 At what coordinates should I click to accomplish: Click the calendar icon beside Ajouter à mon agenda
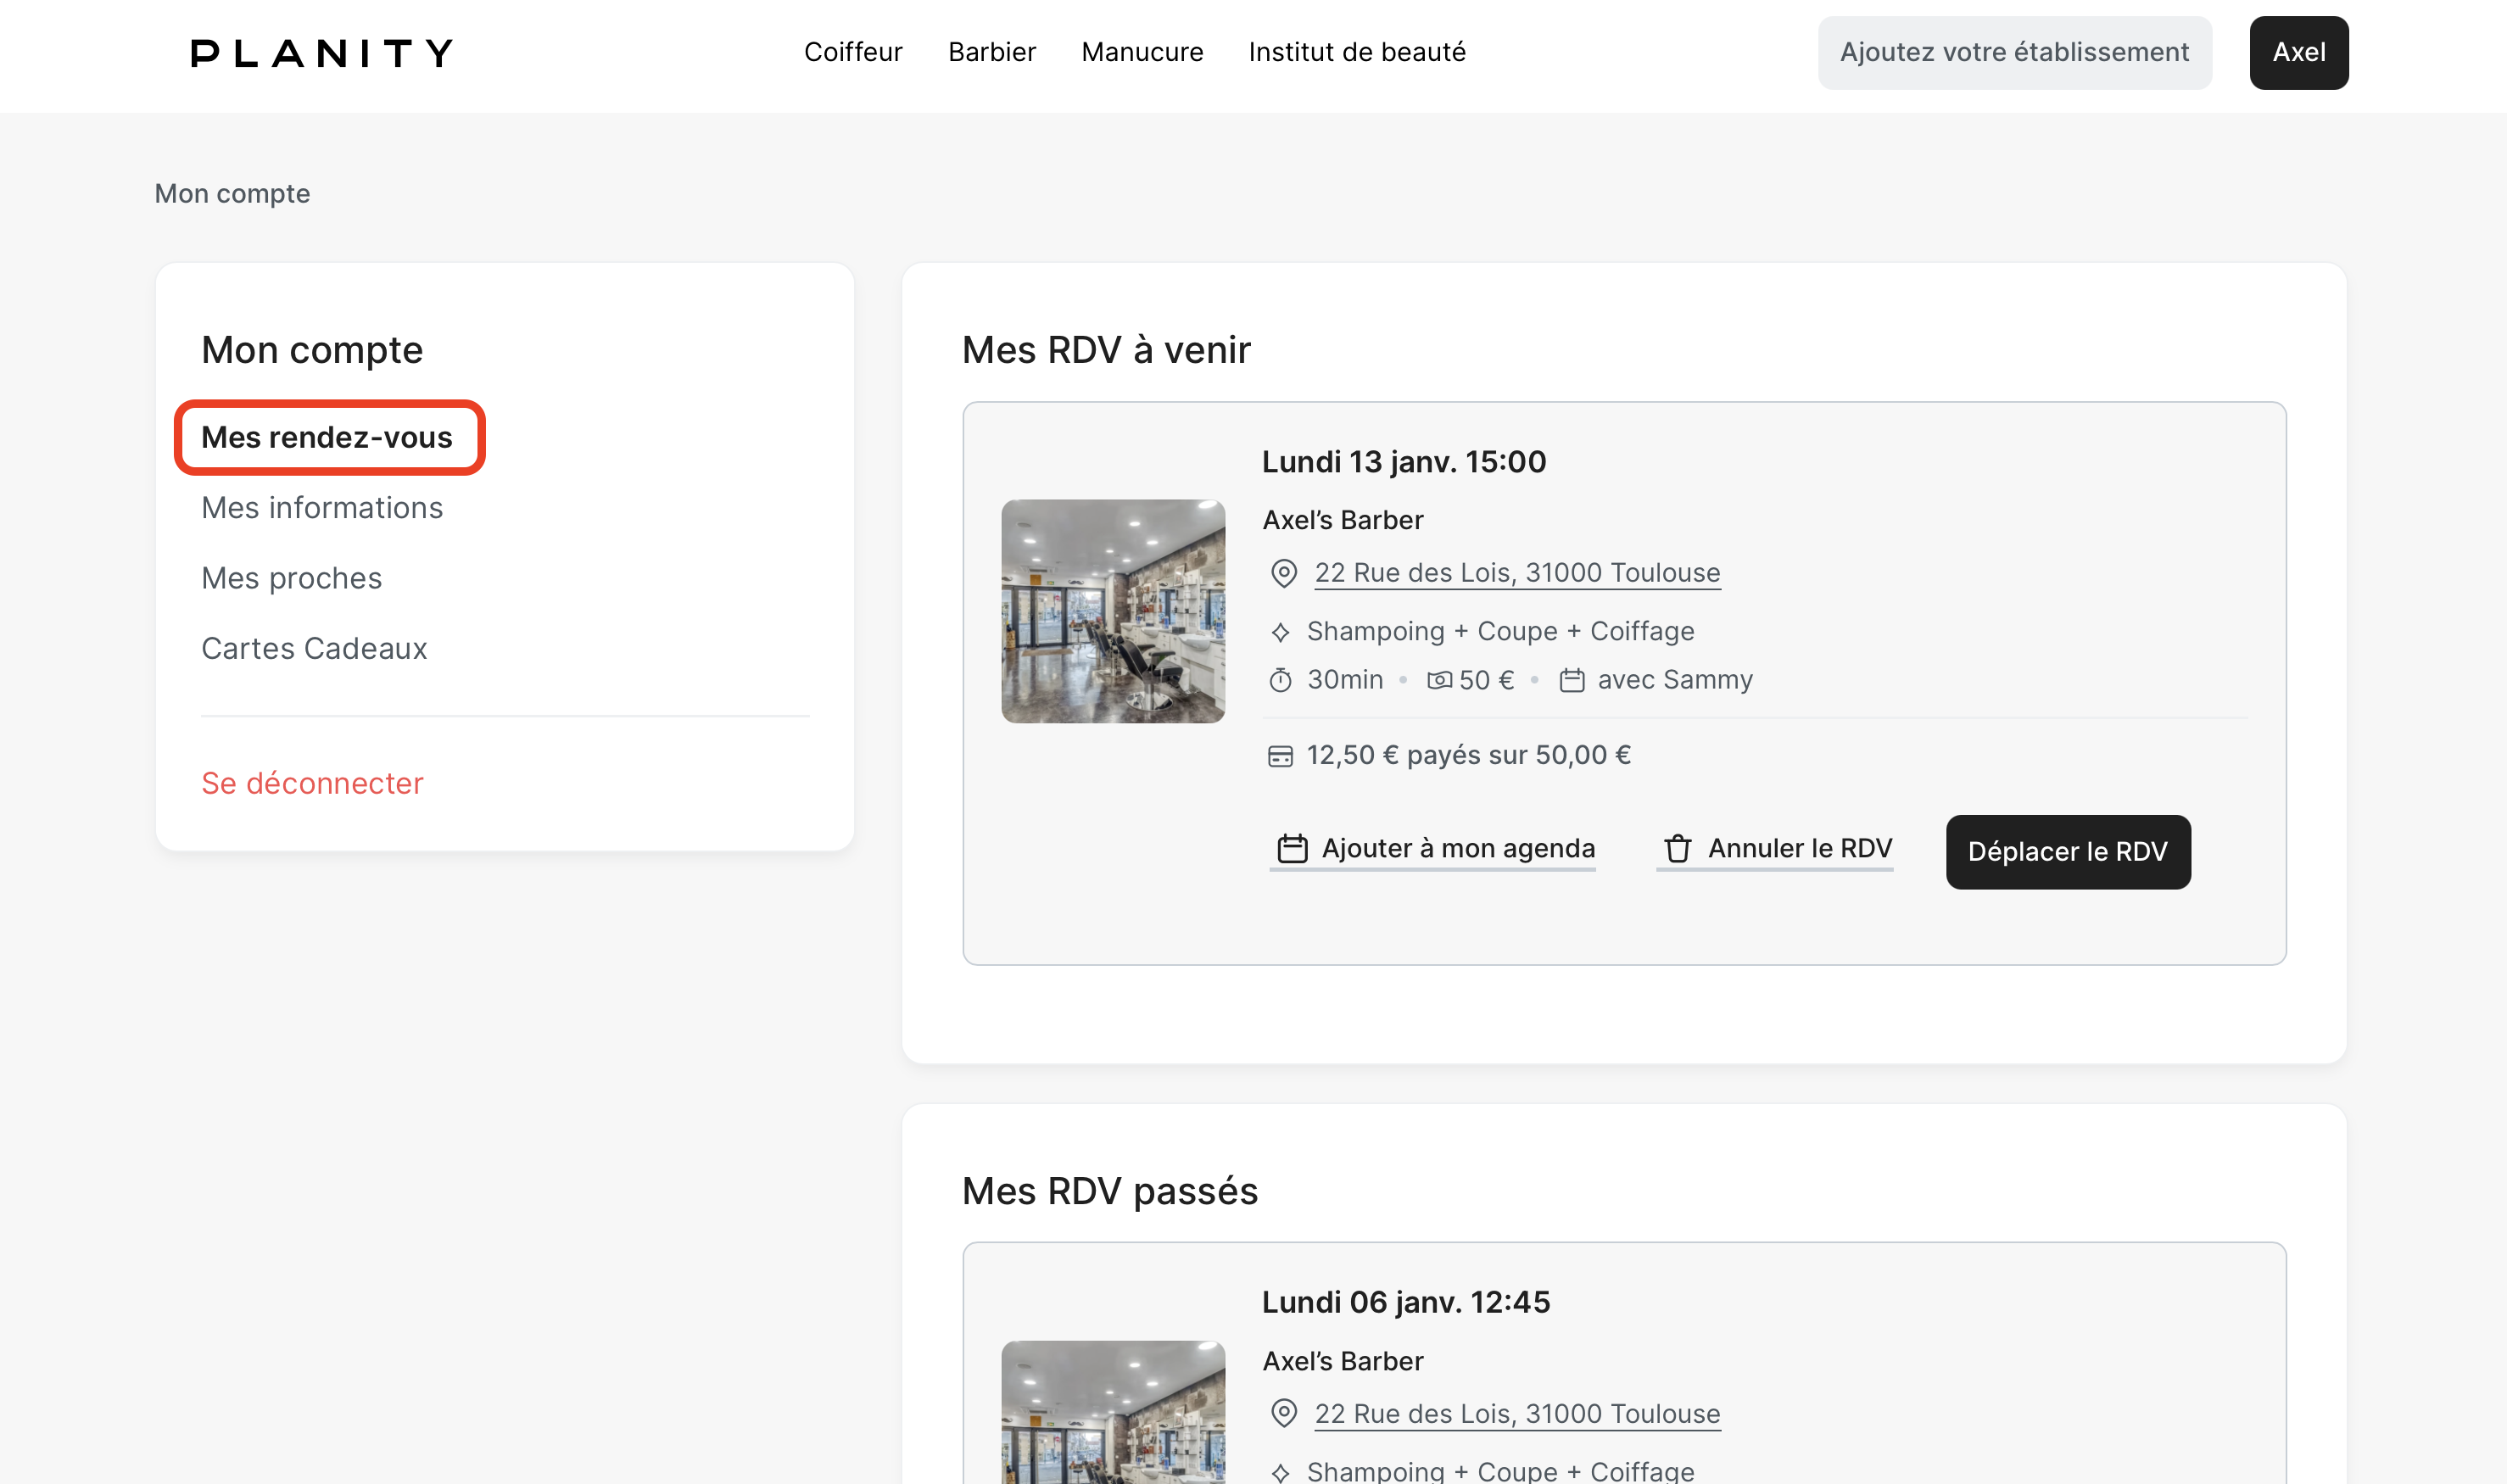pyautogui.click(x=1291, y=847)
